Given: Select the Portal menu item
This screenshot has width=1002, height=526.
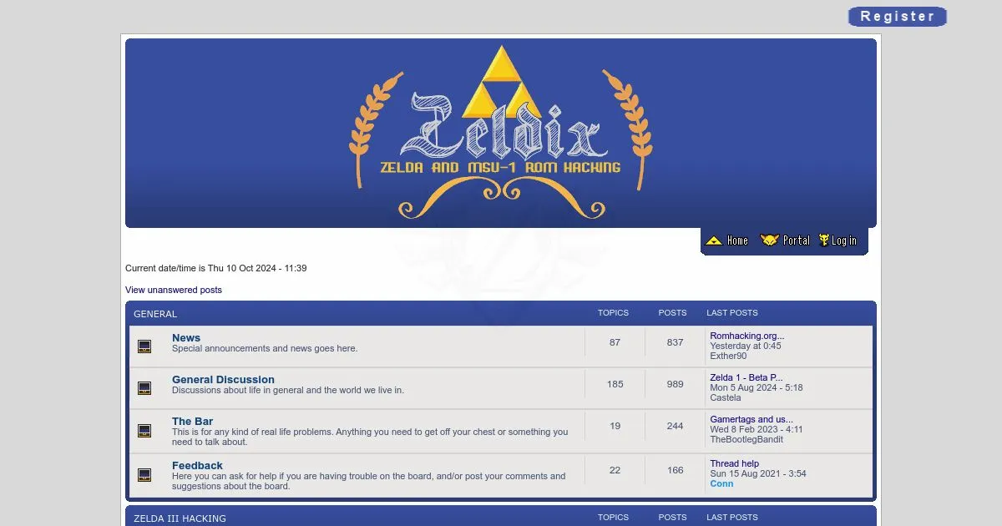Looking at the screenshot, I should pos(796,240).
